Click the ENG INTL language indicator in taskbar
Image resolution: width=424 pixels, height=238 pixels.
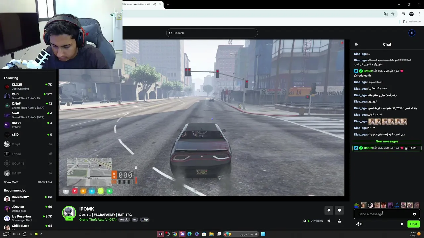point(25,234)
